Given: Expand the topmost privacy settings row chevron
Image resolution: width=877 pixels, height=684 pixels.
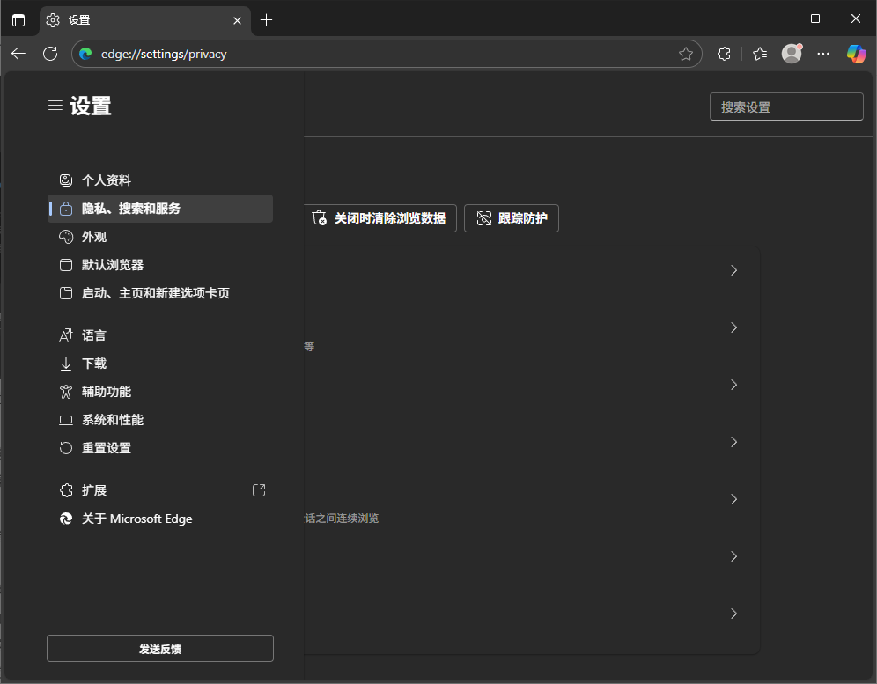Looking at the screenshot, I should click(733, 270).
